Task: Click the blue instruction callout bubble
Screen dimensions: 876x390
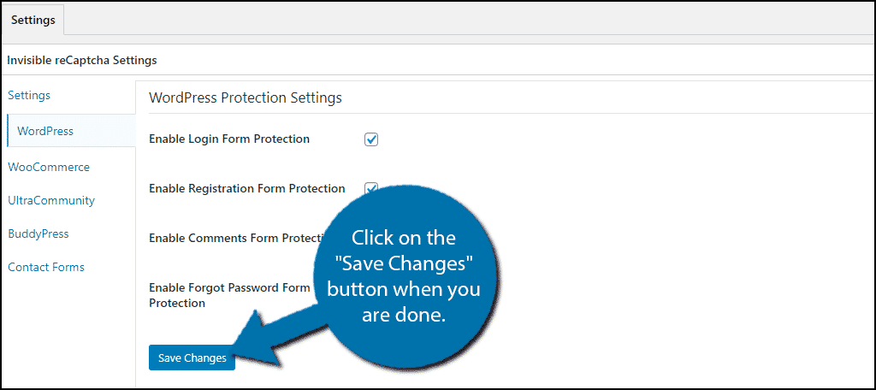Action: tap(404, 277)
